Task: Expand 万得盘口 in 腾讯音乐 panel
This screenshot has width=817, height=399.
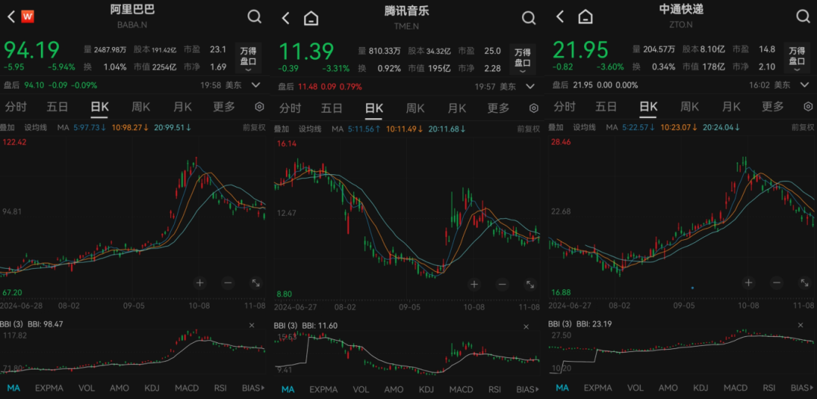Action: pos(523,59)
